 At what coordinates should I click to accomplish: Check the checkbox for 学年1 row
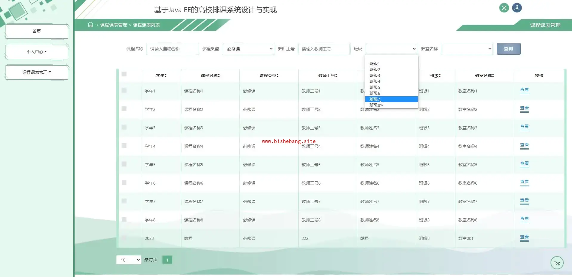(x=124, y=90)
